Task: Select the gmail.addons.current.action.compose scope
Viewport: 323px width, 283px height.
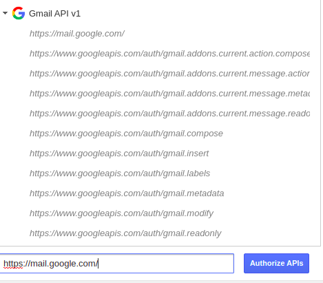Action: tap(169, 54)
